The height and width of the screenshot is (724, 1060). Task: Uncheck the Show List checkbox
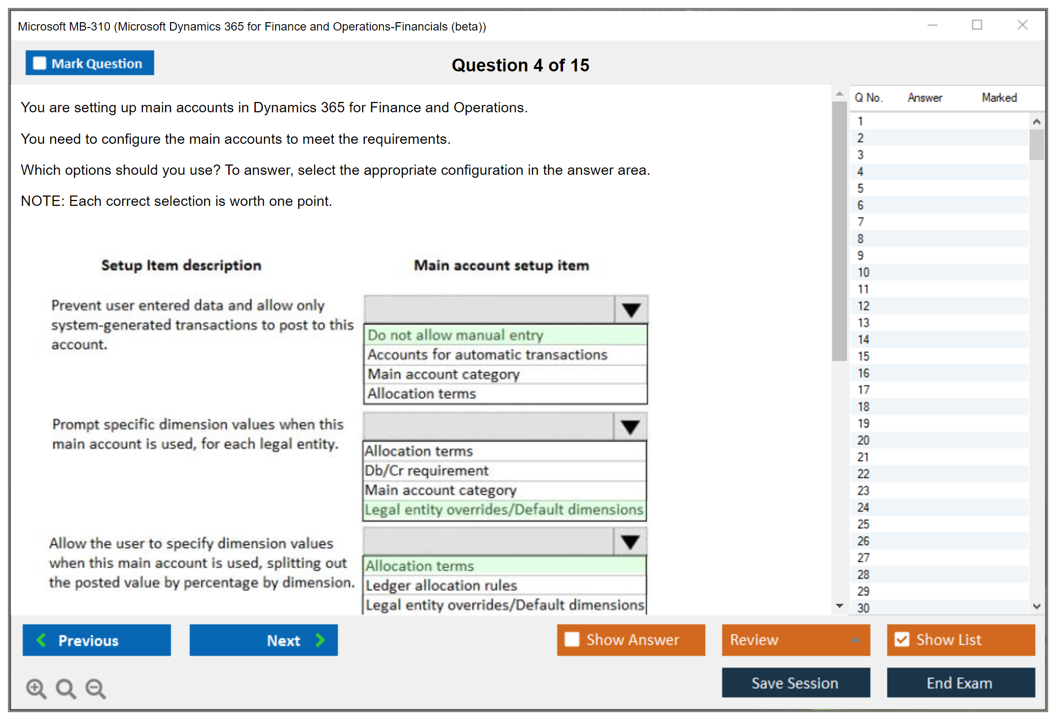[902, 639]
